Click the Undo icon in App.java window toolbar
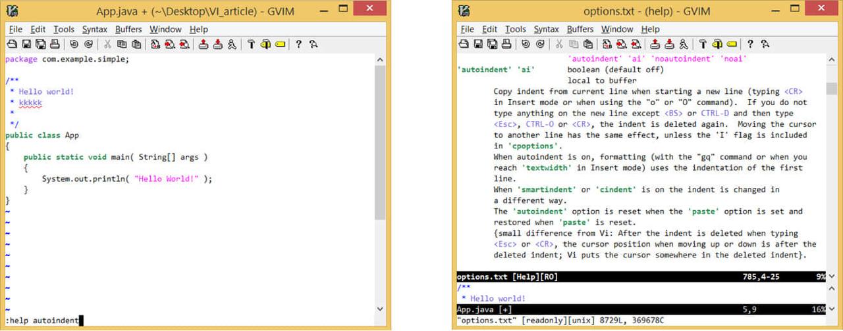Screen dimensions: 843x331 pyautogui.click(x=74, y=44)
